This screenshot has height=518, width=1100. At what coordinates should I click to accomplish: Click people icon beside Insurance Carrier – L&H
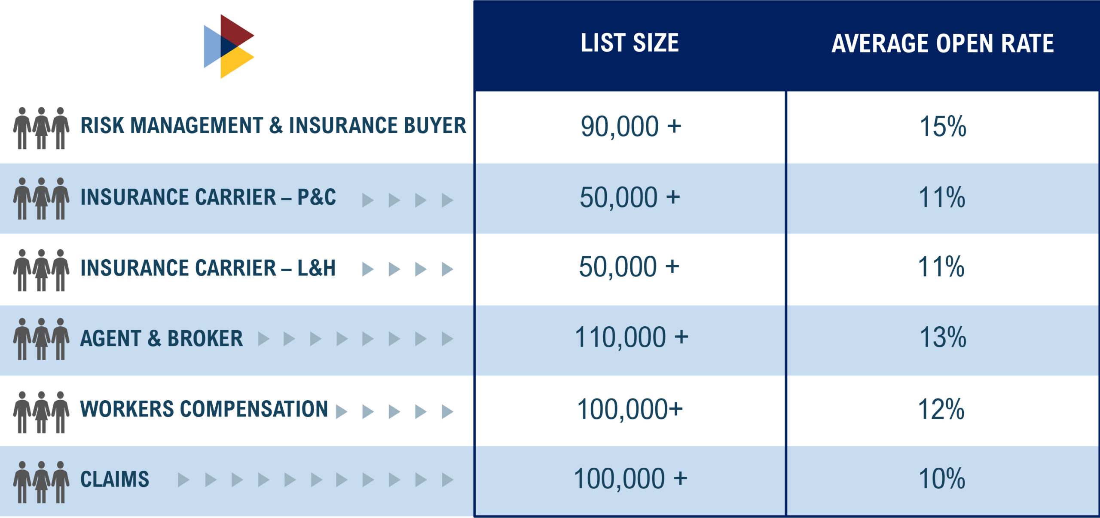[x=41, y=270]
